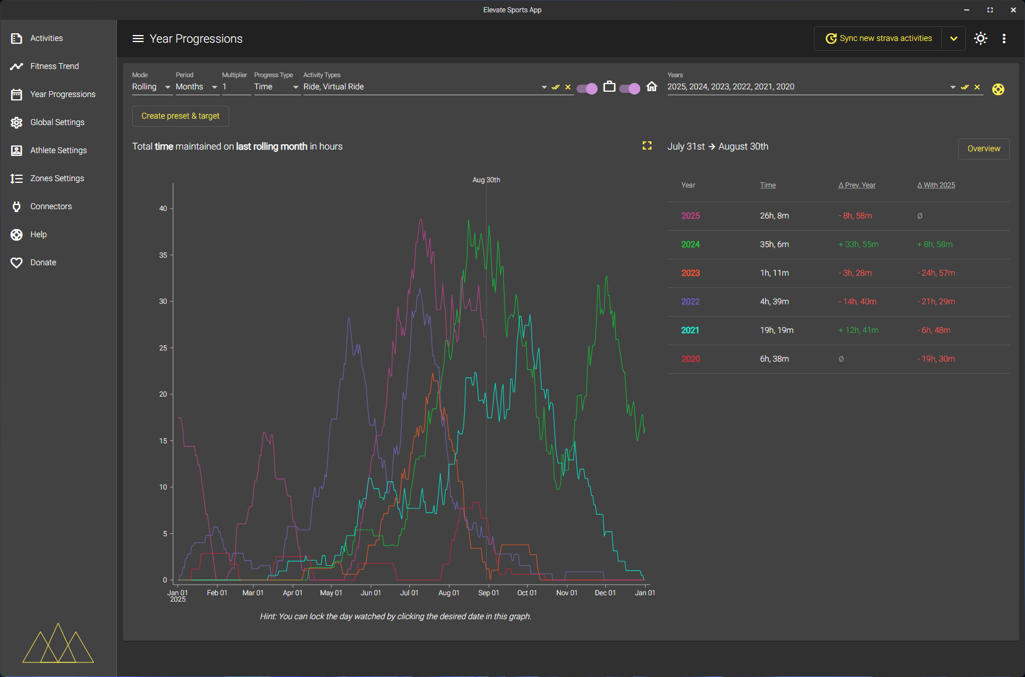The height and width of the screenshot is (677, 1025).
Task: Open the Activities page in sidebar
Action: click(x=46, y=38)
